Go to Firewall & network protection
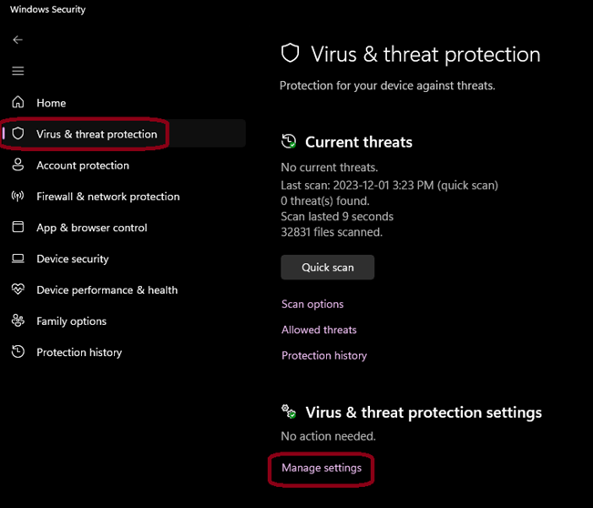 coord(107,197)
